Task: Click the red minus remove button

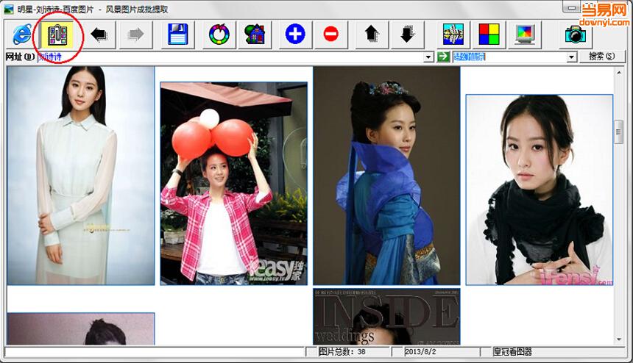Action: tap(330, 35)
